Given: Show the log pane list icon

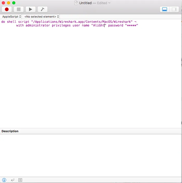Looking at the screenshot, I should 20,180.
